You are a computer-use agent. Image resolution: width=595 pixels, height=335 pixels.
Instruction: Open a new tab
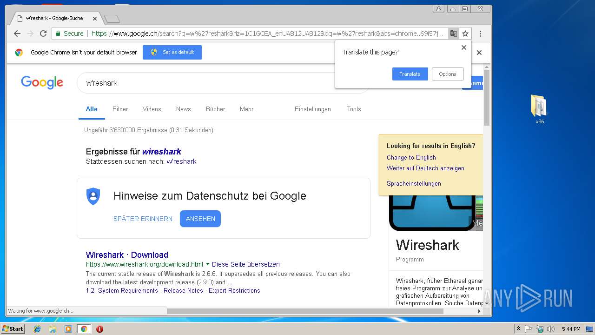[112, 19]
